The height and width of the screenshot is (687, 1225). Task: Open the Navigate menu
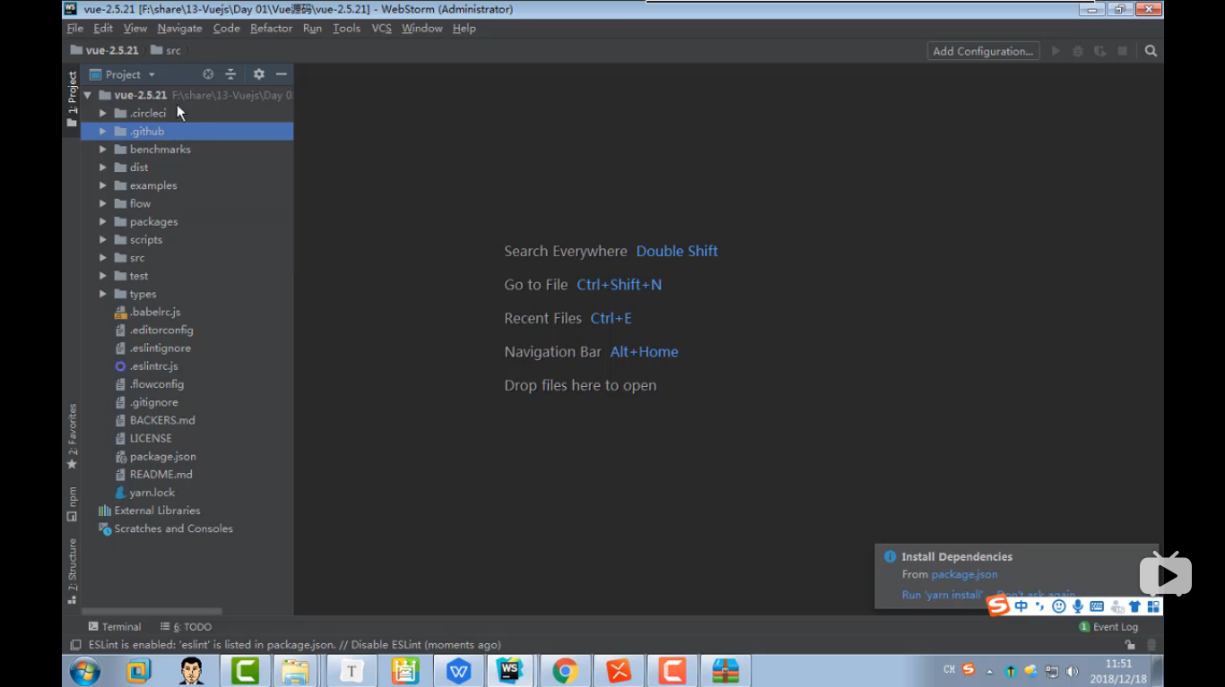(x=179, y=28)
